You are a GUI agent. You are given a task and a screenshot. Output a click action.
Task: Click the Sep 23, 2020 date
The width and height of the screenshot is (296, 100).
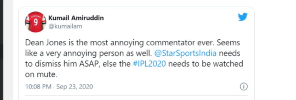pyautogui.click(x=75, y=87)
